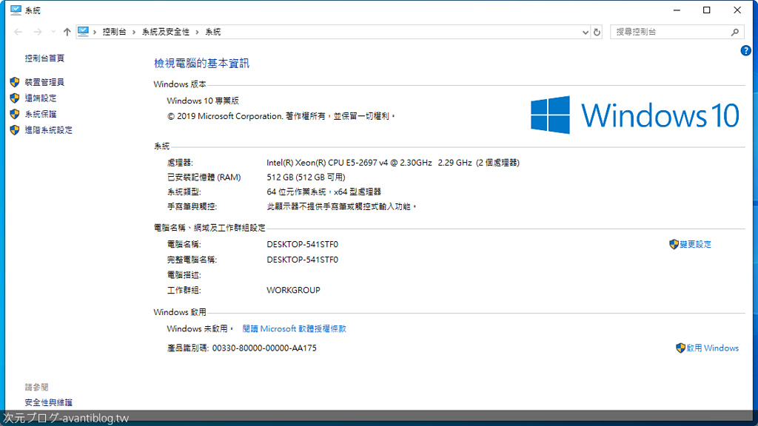758x426 pixels.
Task: Open 裝置管理員 from the sidebar
Action: tap(44, 82)
